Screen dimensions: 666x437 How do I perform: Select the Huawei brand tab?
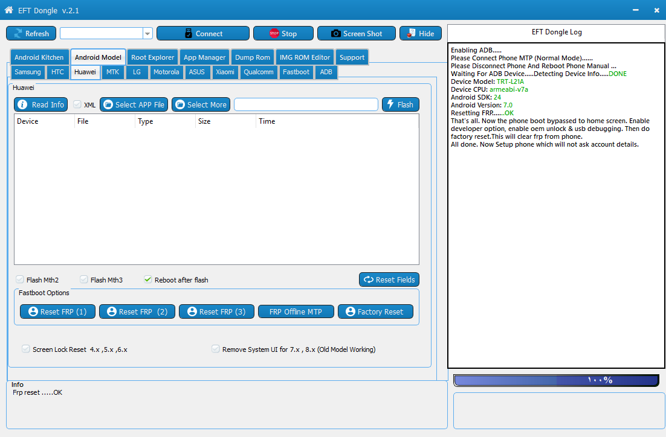tap(85, 72)
